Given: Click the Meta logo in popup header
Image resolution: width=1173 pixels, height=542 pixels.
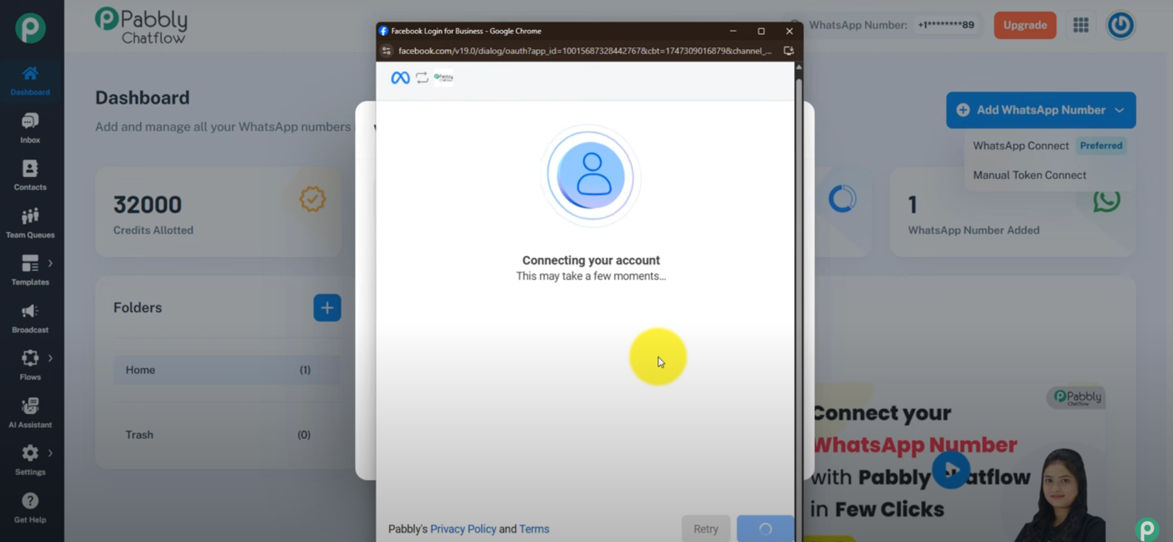Looking at the screenshot, I should pyautogui.click(x=400, y=78).
